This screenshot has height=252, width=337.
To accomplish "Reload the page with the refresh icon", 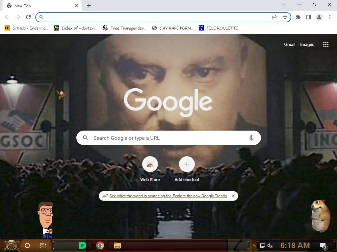I will 28,17.
